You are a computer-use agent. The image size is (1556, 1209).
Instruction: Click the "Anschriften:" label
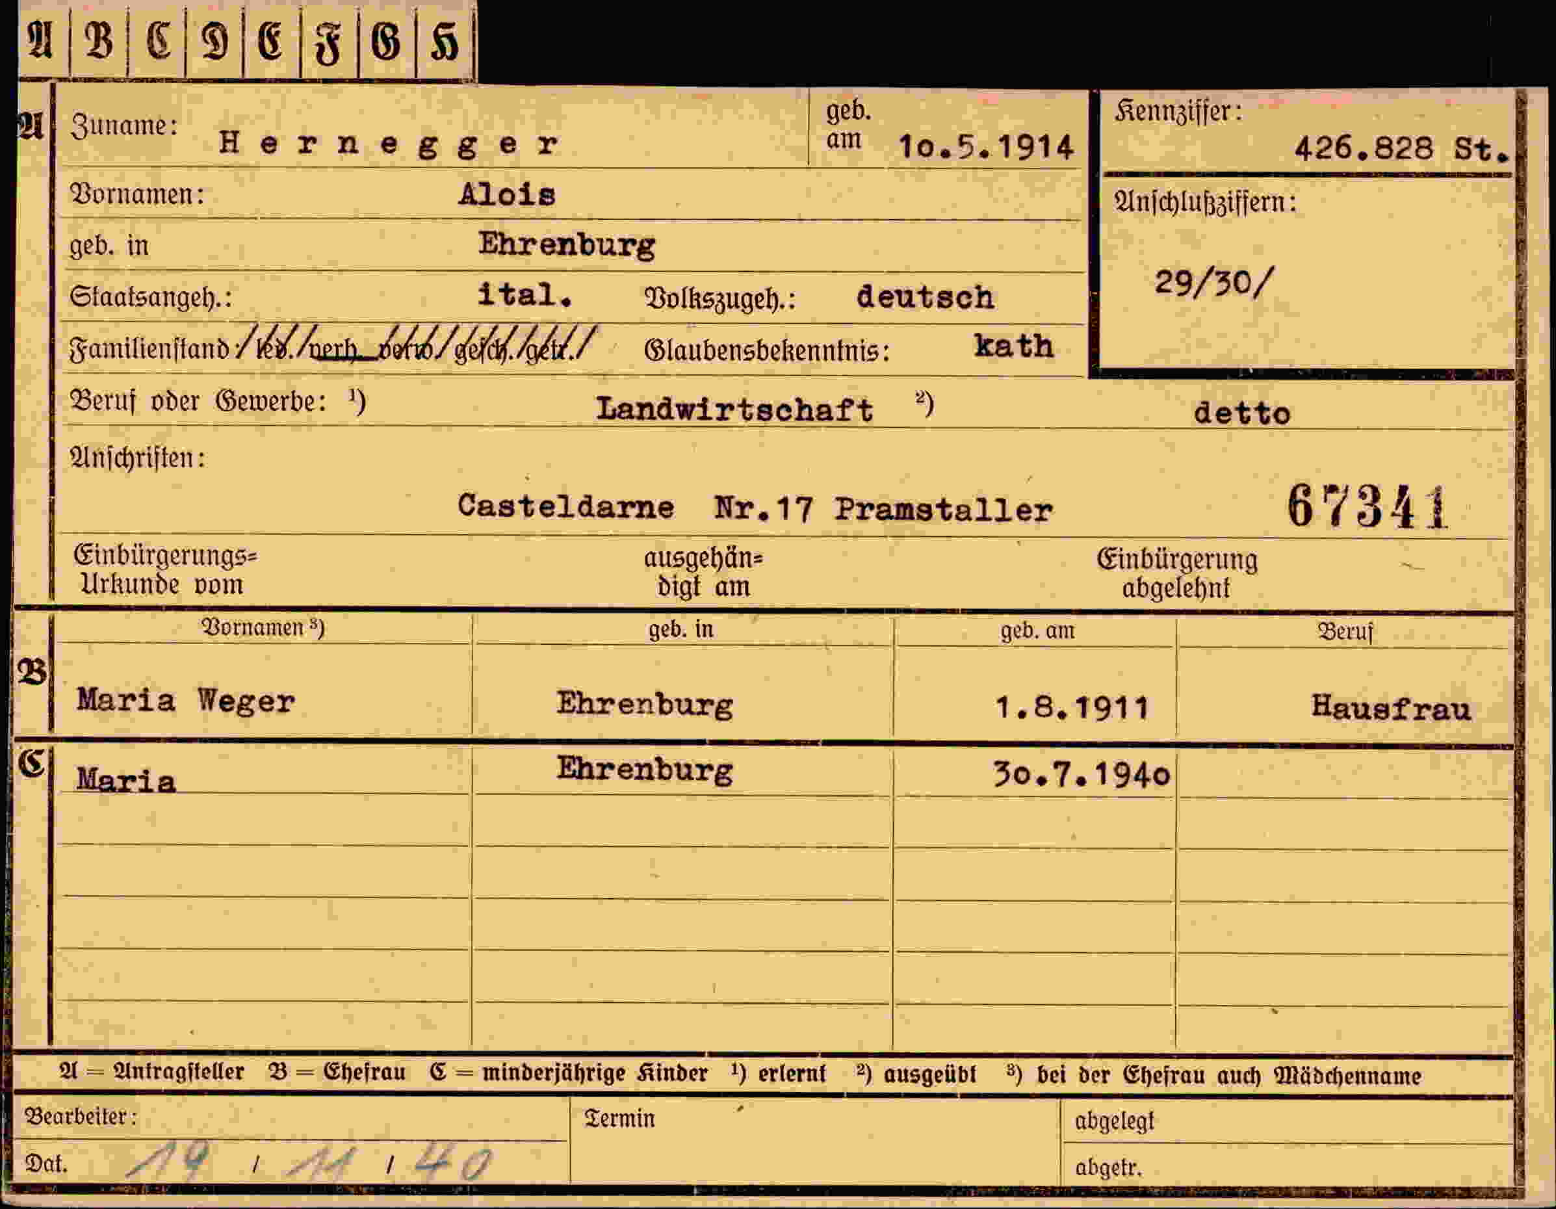pos(136,458)
